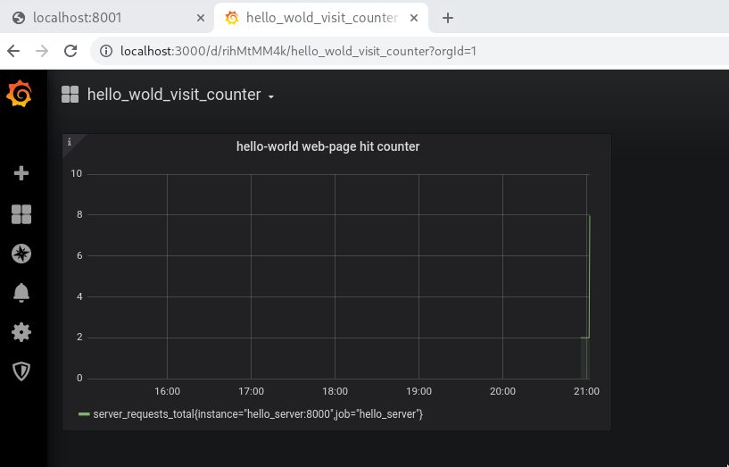
Task: Go back with browser back arrow
Action: click(x=14, y=51)
